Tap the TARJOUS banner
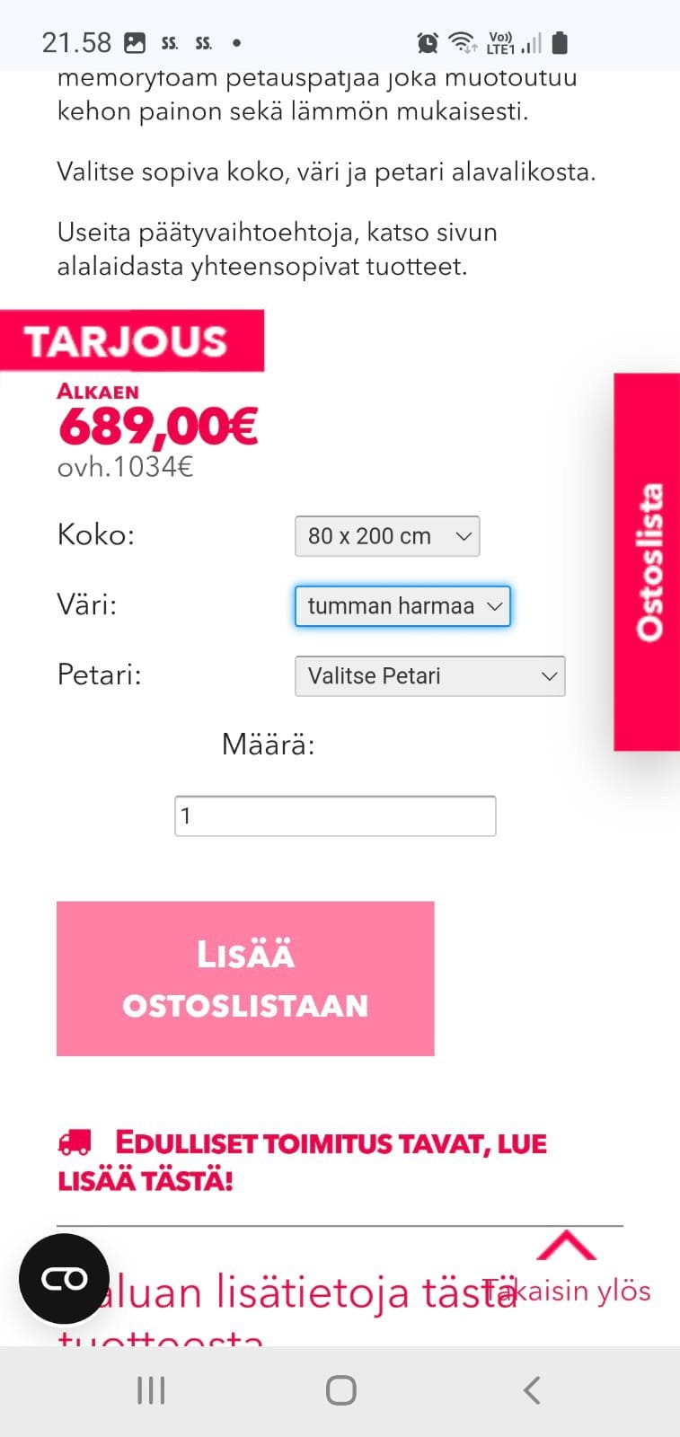The width and height of the screenshot is (680, 1437). [132, 339]
